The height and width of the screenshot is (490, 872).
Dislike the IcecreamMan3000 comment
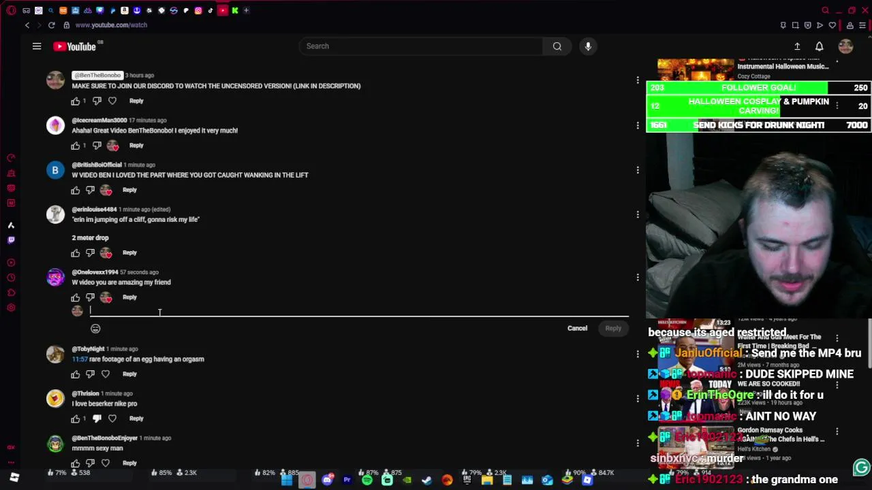click(x=97, y=146)
